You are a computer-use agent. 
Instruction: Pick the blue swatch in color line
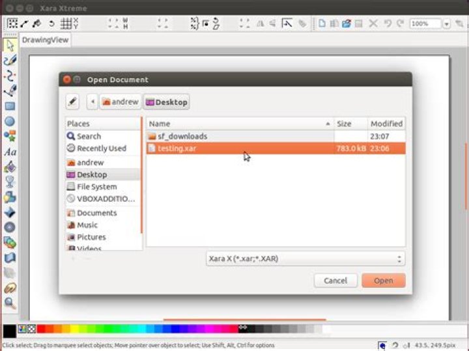point(175,329)
